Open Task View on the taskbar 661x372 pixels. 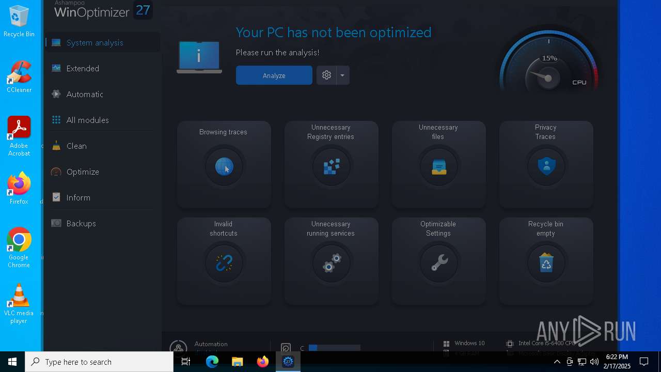coord(186,362)
